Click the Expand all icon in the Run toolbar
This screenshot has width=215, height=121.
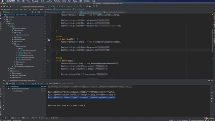[20, 84]
